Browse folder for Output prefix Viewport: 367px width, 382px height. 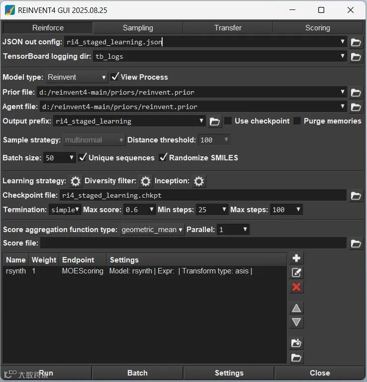tap(214, 122)
